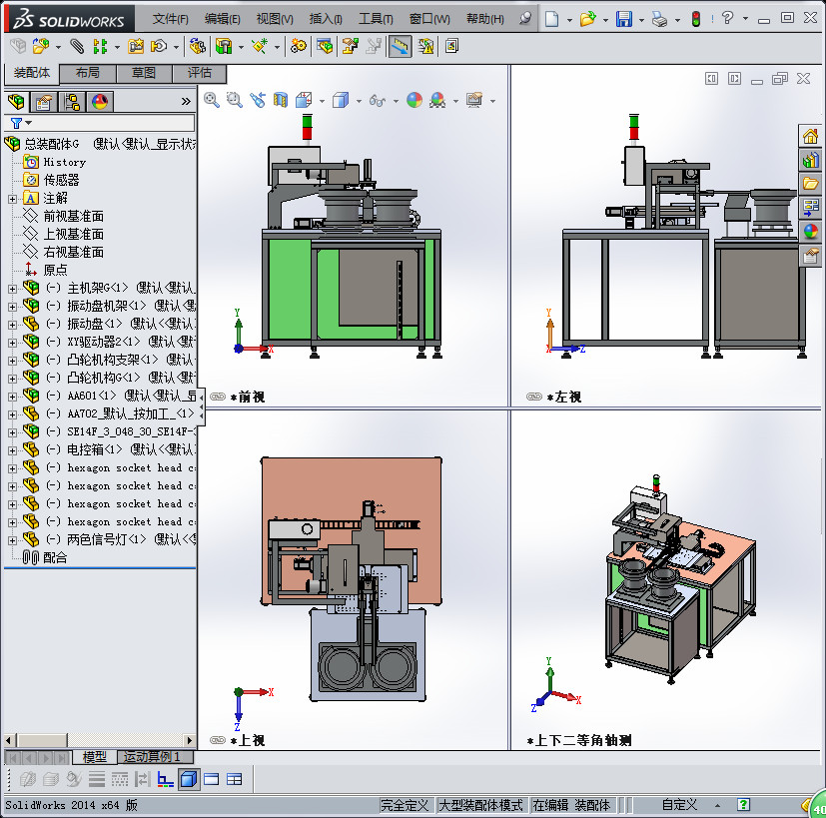The height and width of the screenshot is (818, 826).
Task: Click the Reference Geometry icon
Action: coord(259,46)
